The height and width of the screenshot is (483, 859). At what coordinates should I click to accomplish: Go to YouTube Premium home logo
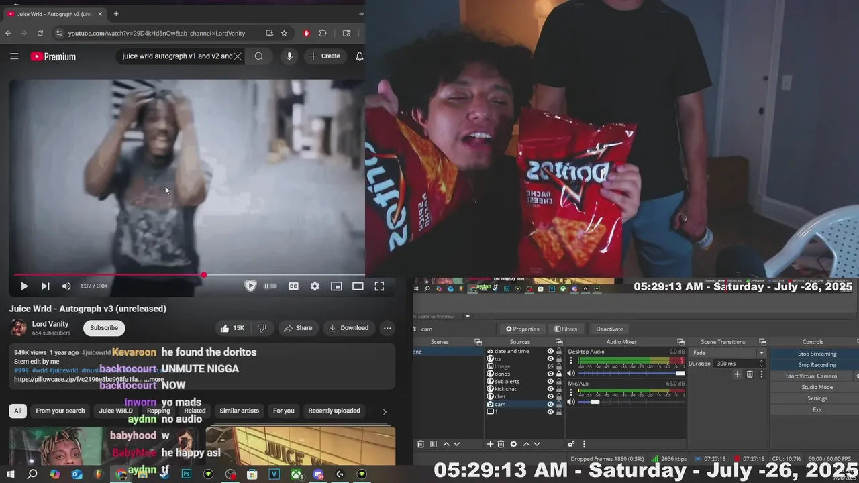(53, 56)
